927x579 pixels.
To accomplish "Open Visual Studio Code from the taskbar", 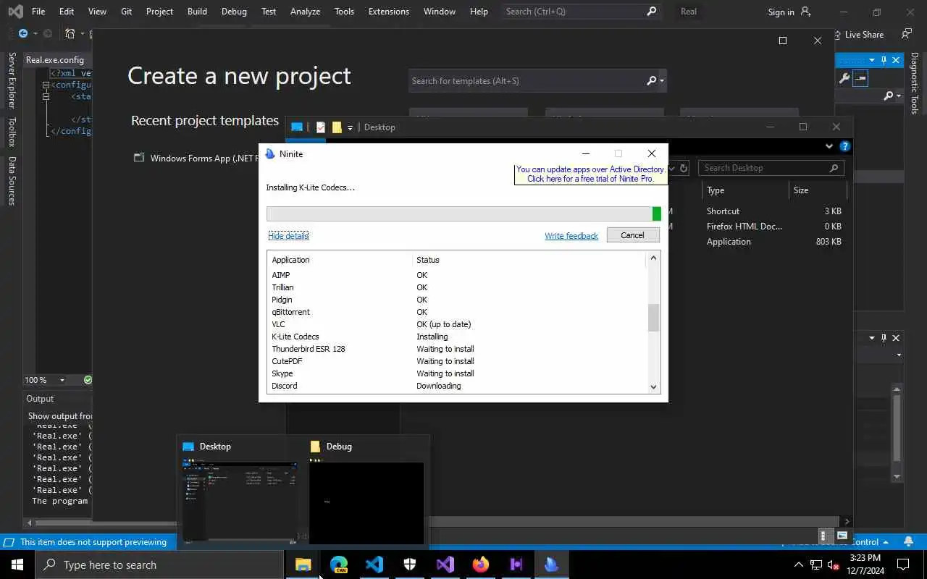I will (x=374, y=565).
